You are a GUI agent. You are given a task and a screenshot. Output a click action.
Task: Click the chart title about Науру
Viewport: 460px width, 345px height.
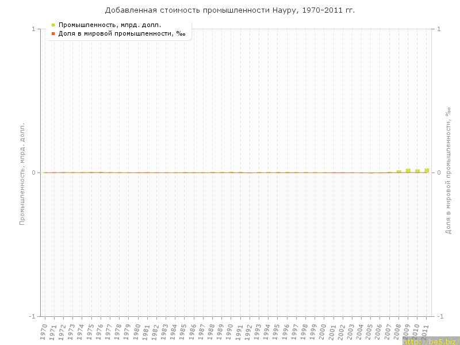pos(230,10)
